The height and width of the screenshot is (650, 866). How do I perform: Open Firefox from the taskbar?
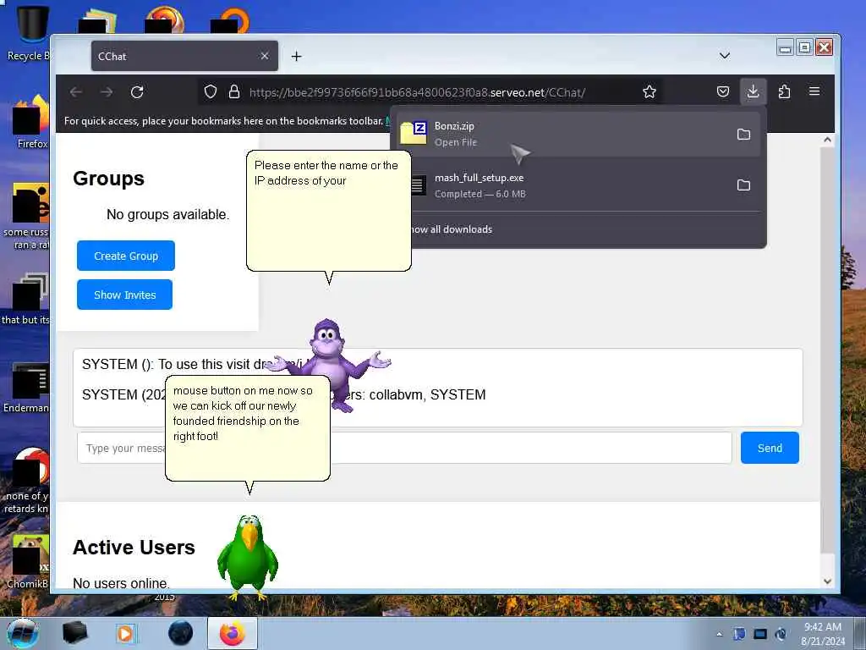(x=233, y=633)
